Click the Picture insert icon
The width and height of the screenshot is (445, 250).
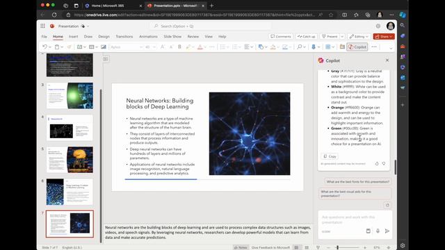(x=104, y=47)
